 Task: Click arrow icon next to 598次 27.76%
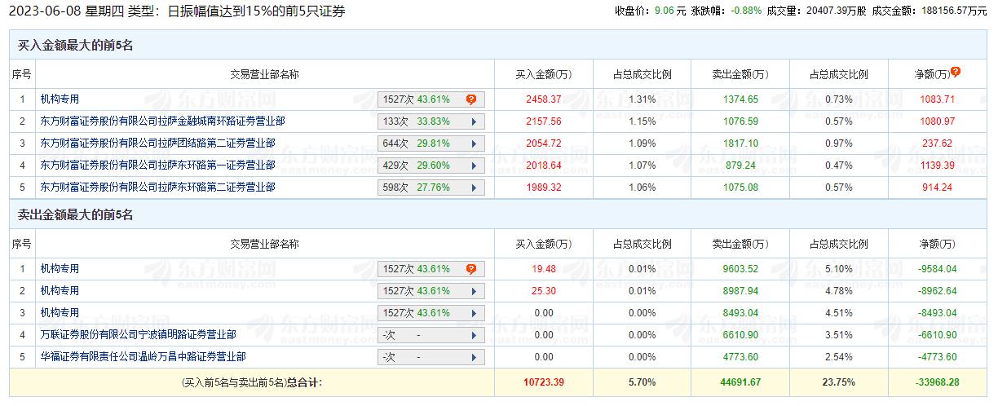coord(473,188)
